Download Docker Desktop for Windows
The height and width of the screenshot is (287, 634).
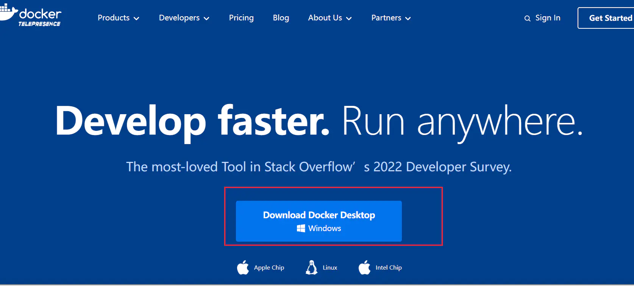319,221
